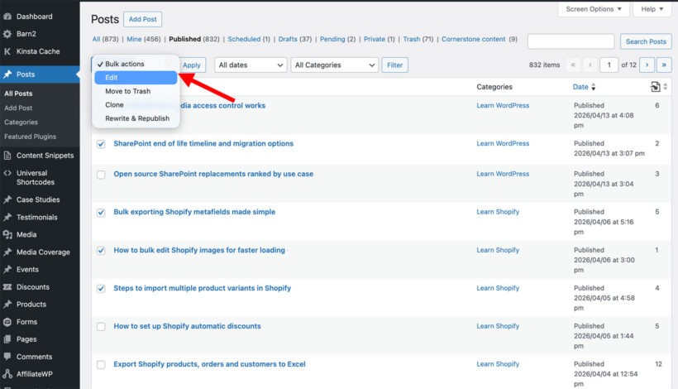Viewport: 678px width, 389px height.
Task: Choose Rewrite & Republish bulk action
Action: [136, 118]
